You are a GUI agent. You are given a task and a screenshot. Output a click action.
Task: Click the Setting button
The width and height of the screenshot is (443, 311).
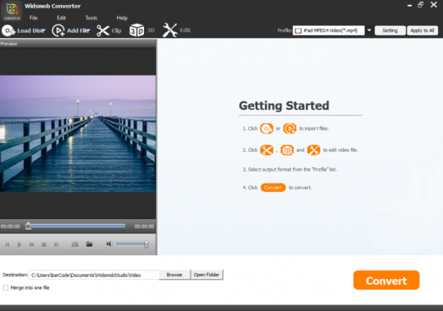click(x=390, y=30)
